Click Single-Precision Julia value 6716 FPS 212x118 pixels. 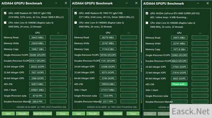(37, 96)
